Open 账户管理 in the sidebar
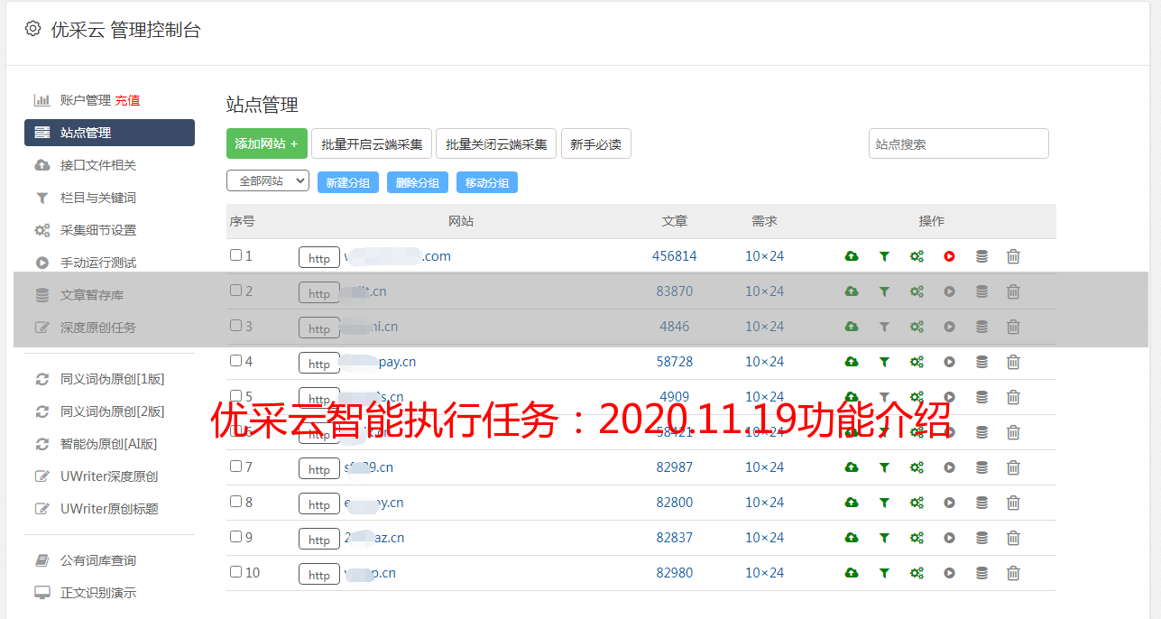This screenshot has width=1161, height=619. [86, 100]
